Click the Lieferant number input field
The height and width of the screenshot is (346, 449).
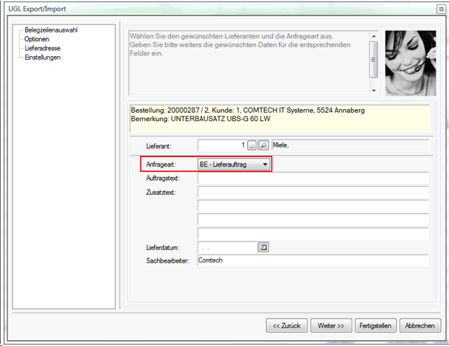221,146
